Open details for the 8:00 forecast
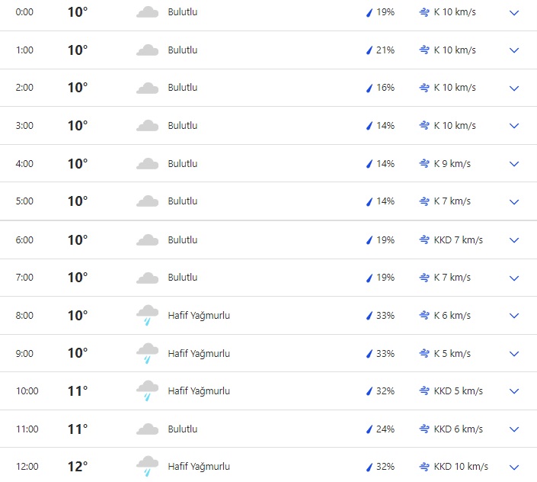Image resolution: width=537 pixels, height=482 pixels. pyautogui.click(x=514, y=316)
